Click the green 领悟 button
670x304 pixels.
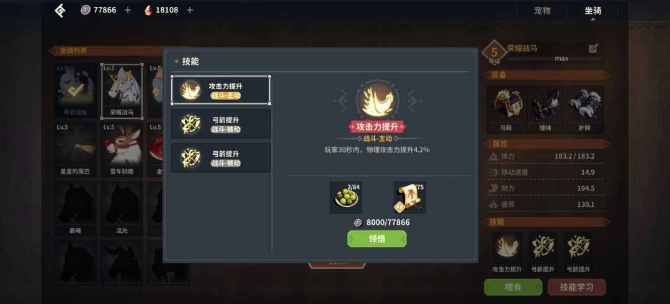point(377,239)
